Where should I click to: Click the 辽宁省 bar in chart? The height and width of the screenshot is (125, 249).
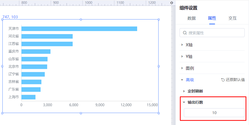coord(33,74)
